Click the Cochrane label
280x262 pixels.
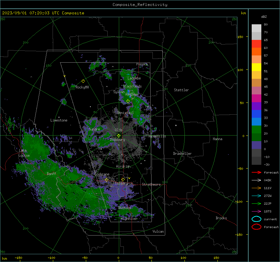pyautogui.click(x=102, y=174)
